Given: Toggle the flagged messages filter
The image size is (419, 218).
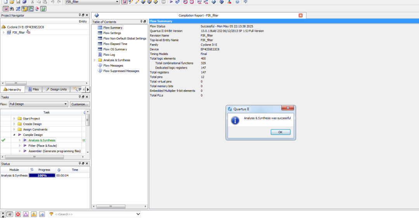Looking at the screenshot, I should 42,214.
